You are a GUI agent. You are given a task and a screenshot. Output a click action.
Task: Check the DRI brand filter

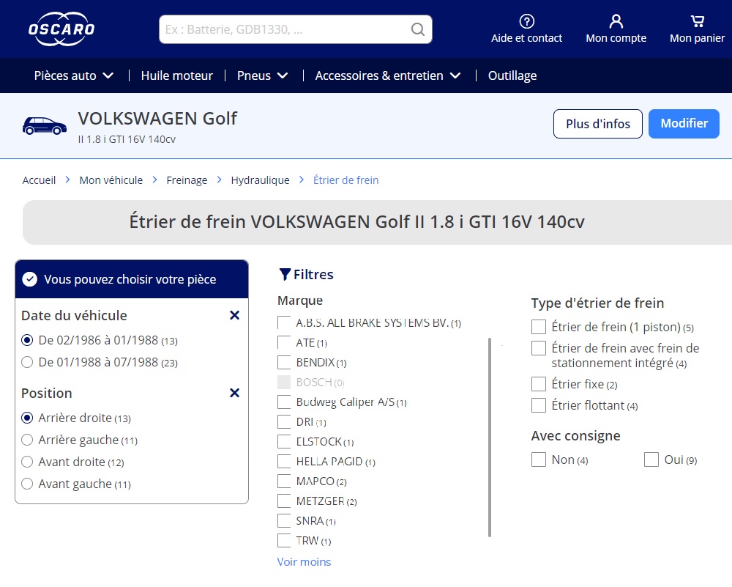click(x=284, y=422)
